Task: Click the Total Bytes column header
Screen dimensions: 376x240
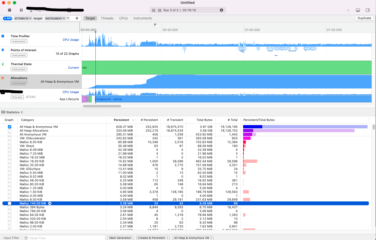Action: point(204,120)
